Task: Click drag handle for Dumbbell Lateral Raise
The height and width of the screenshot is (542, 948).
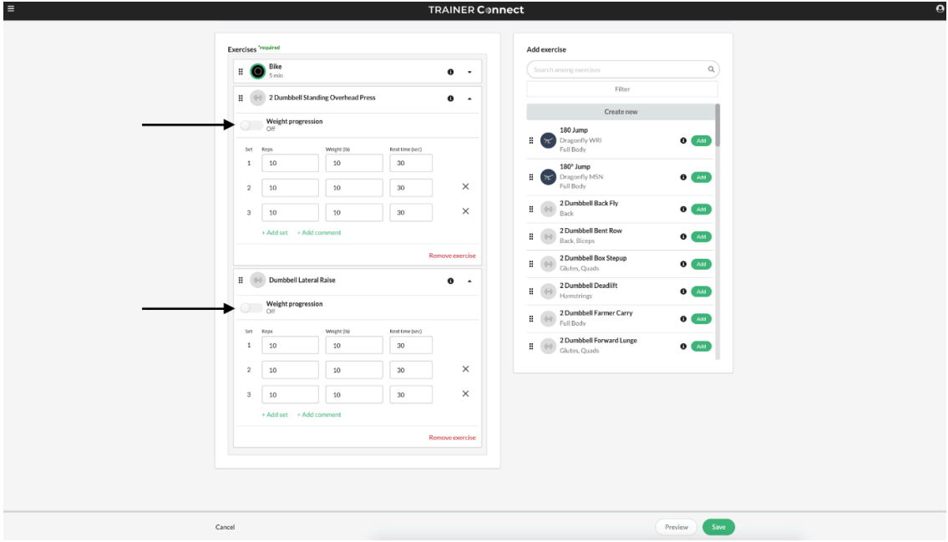Action: click(241, 281)
